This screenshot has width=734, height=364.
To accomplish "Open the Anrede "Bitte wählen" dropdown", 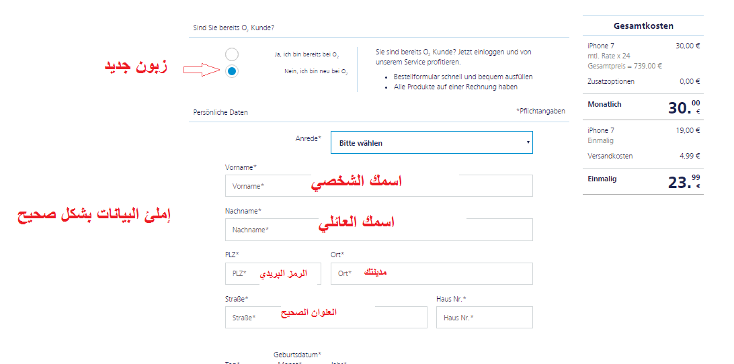I will click(432, 142).
